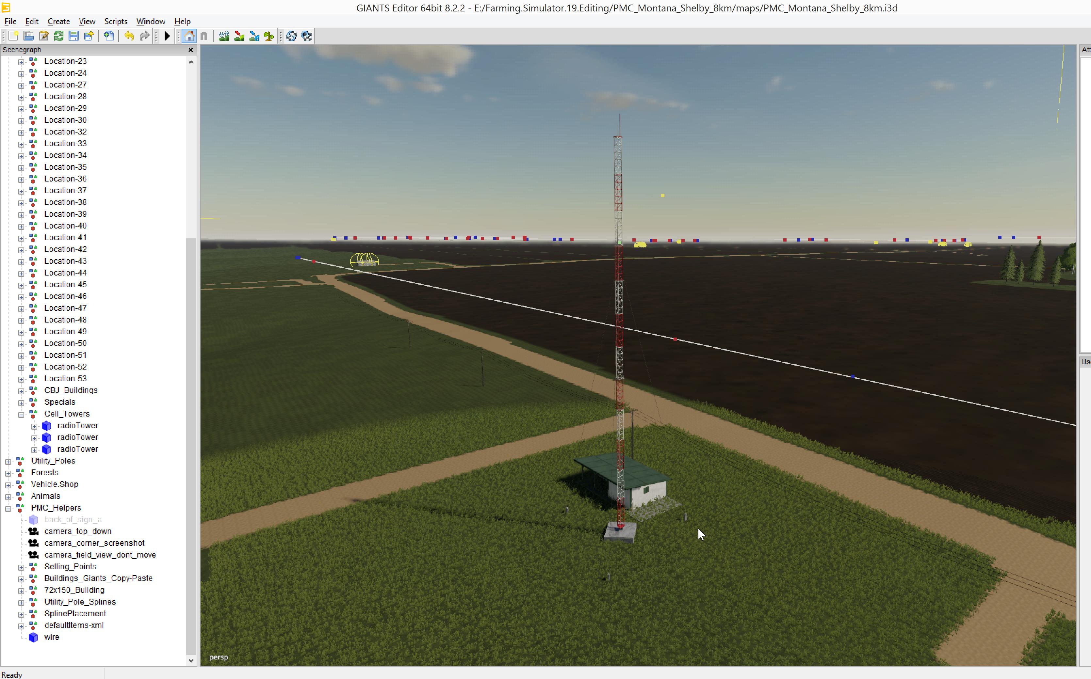Select the terrain detail texture paint icon
This screenshot has width=1091, height=679.
[x=239, y=36]
